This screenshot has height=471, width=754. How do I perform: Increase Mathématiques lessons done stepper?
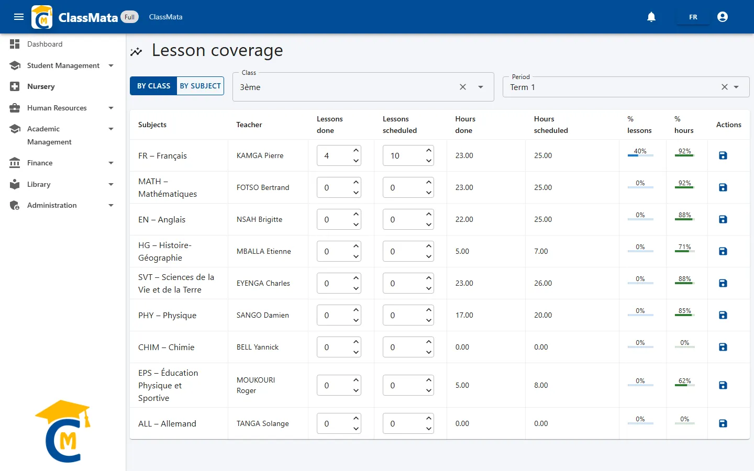tap(356, 182)
